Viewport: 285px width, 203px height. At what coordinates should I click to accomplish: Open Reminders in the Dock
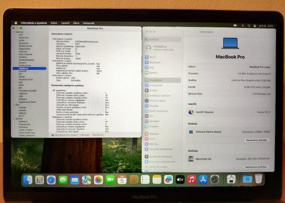[x=145, y=180]
